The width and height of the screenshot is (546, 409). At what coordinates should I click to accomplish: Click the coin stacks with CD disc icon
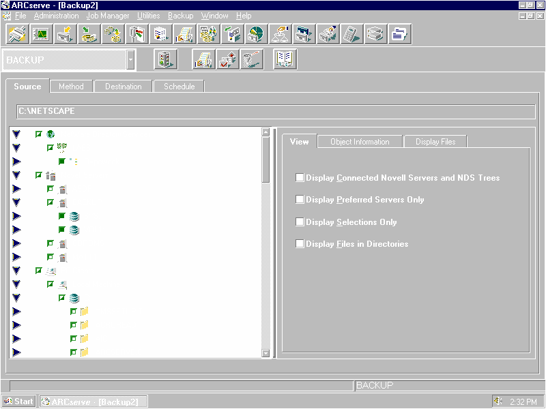tap(209, 34)
